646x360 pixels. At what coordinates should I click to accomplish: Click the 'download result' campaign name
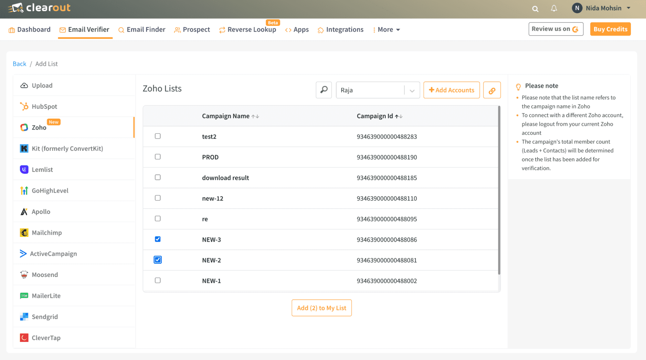[x=225, y=178]
